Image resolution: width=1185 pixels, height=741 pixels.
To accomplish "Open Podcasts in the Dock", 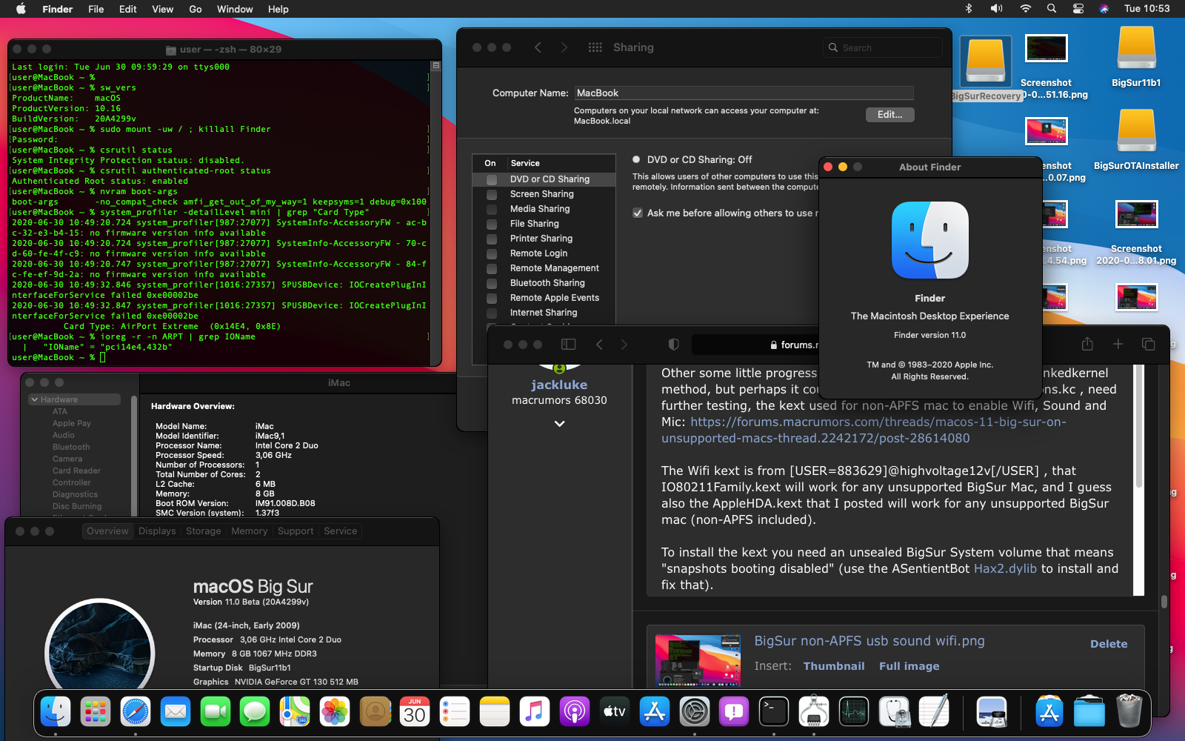I will point(575,713).
